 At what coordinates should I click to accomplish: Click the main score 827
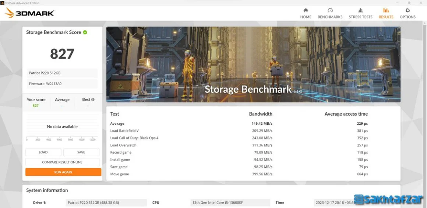(x=62, y=54)
